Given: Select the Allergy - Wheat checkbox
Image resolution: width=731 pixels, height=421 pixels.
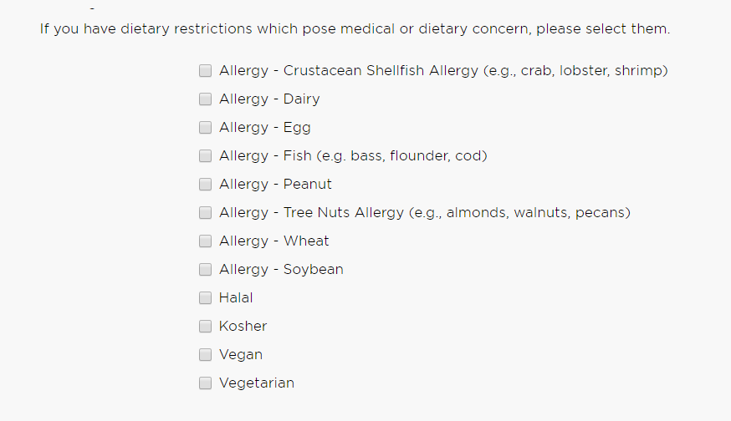Looking at the screenshot, I should click(205, 241).
